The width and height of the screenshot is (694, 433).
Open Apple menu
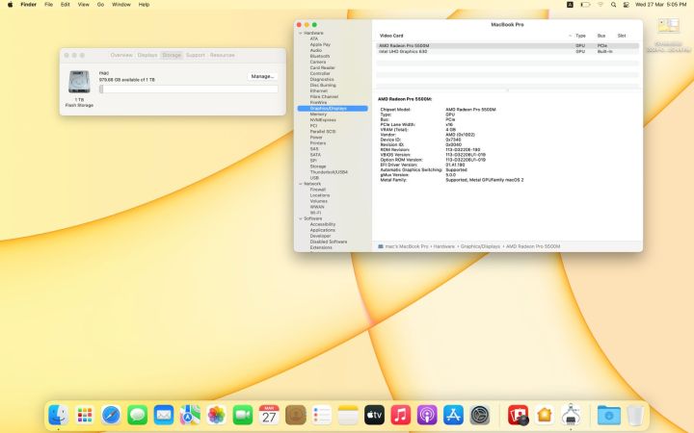click(11, 5)
